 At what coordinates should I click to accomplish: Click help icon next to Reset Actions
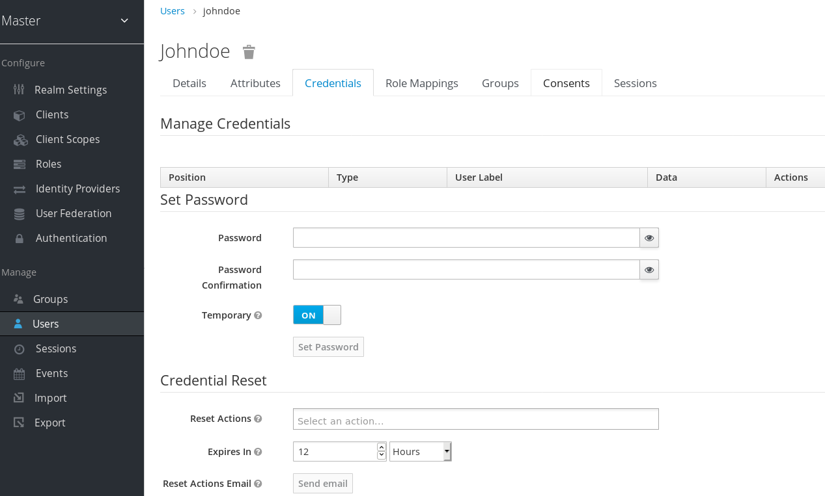point(258,419)
